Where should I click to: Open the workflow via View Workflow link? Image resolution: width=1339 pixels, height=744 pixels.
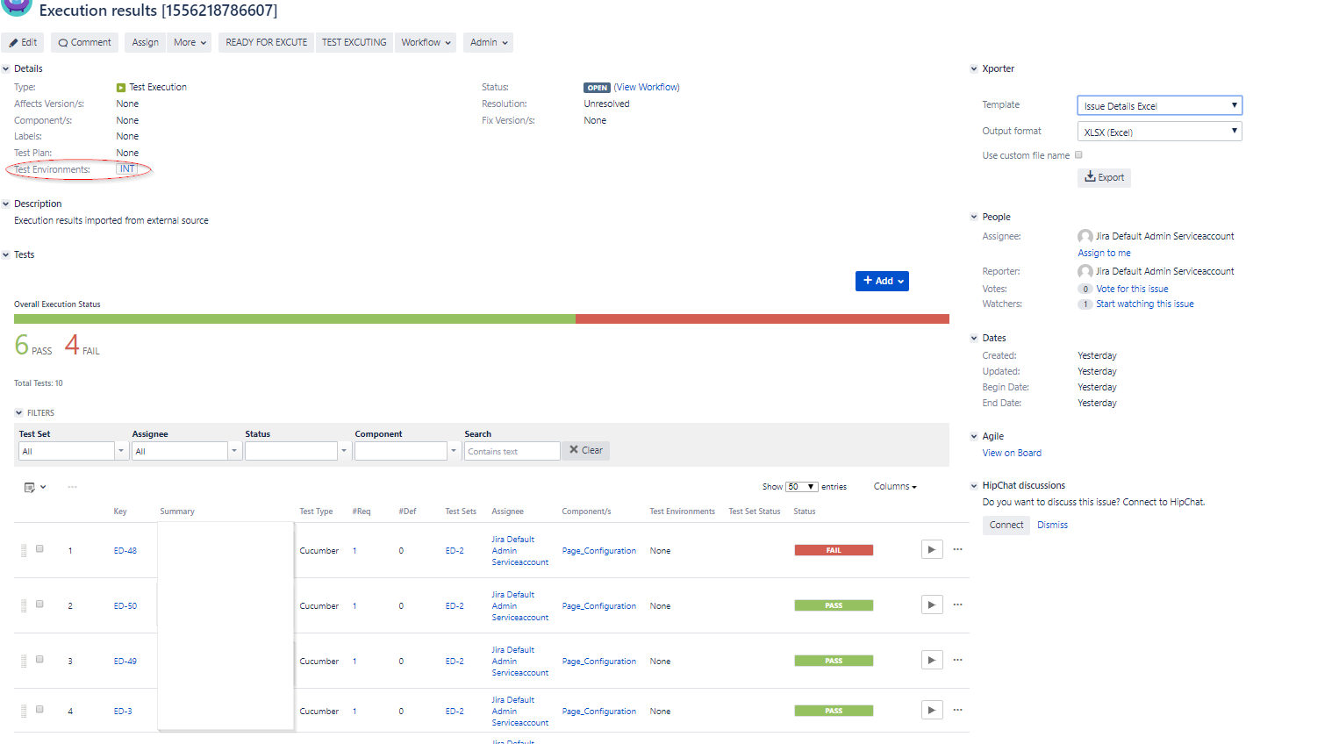[647, 87]
